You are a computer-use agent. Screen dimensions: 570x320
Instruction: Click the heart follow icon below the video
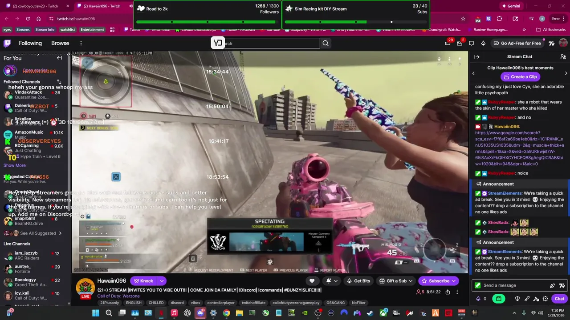click(312, 281)
